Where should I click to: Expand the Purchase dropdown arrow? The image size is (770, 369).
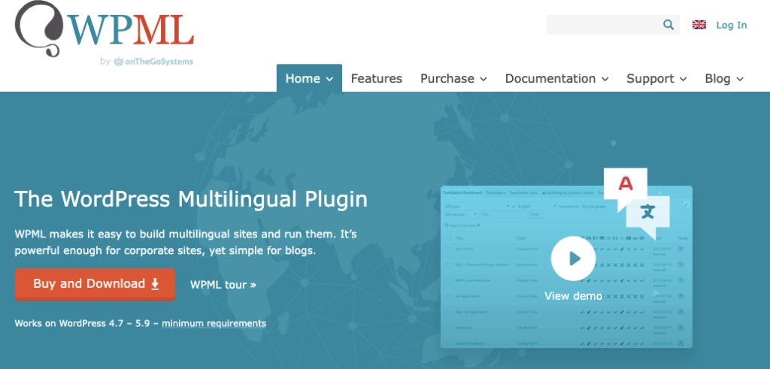[x=484, y=79]
